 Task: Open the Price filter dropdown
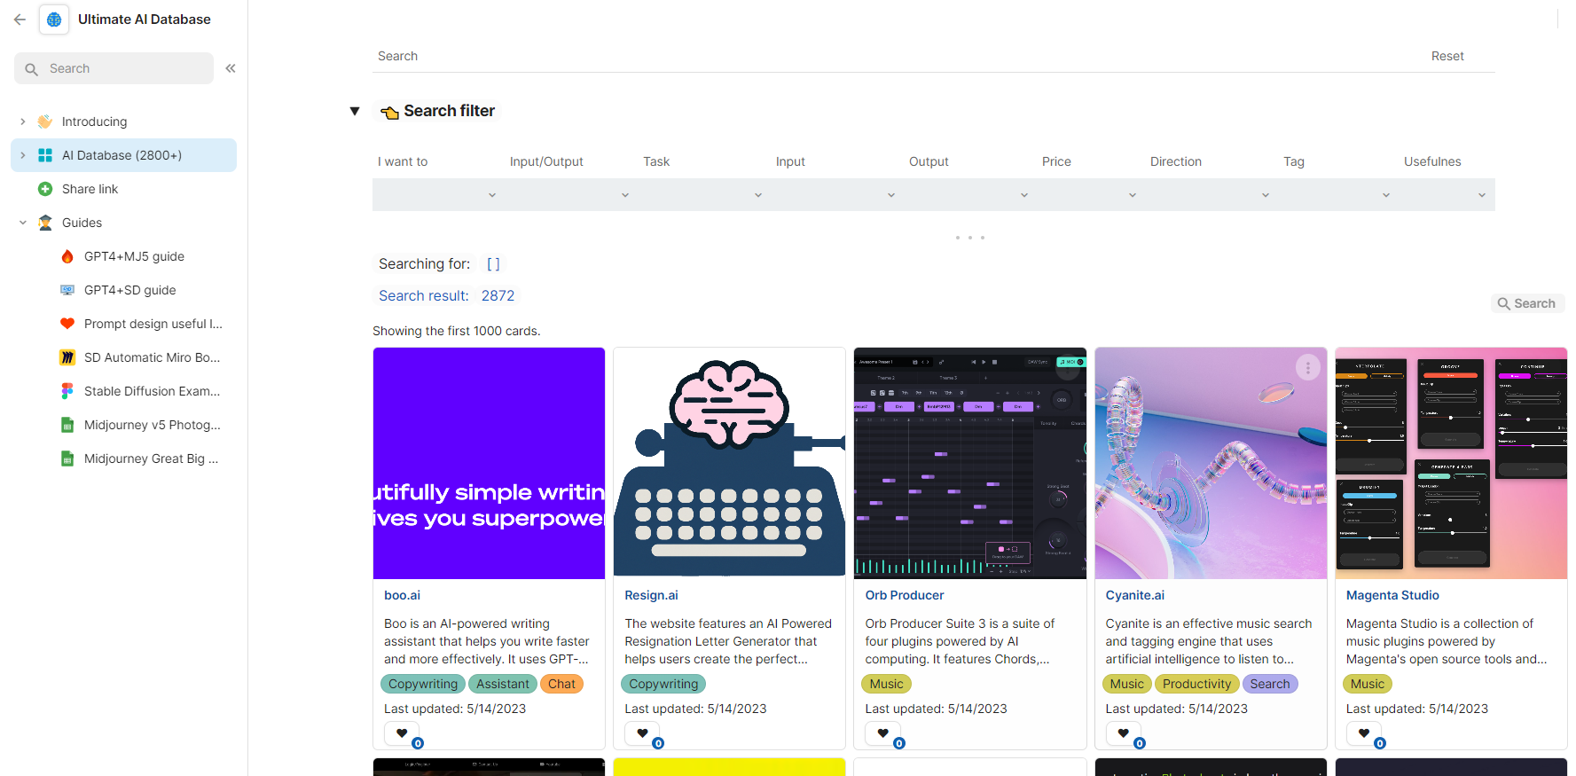[1092, 195]
